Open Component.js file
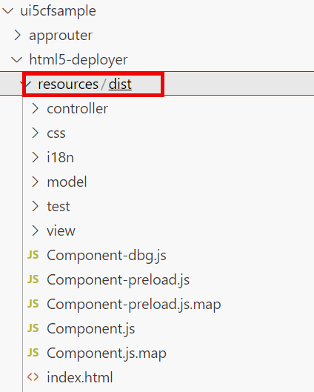Viewport: 314px width, 392px height. pyautogui.click(x=91, y=328)
